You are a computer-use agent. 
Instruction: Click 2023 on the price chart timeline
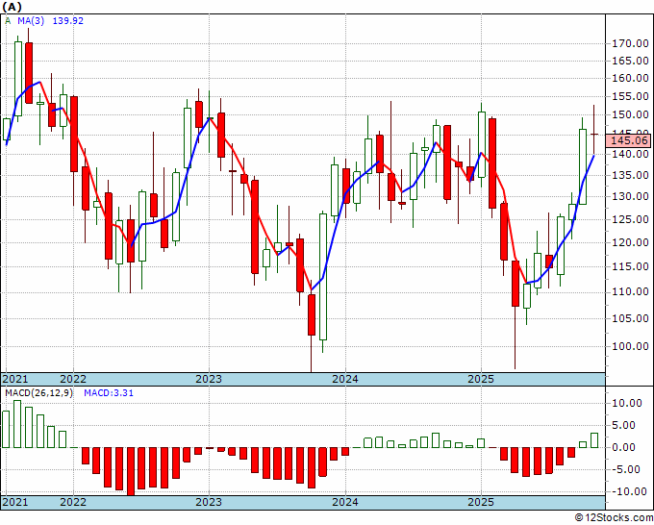point(209,379)
